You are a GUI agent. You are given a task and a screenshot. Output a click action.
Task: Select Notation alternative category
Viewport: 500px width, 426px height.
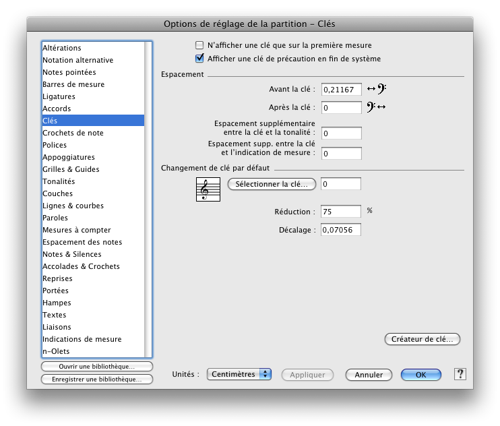tap(93, 60)
